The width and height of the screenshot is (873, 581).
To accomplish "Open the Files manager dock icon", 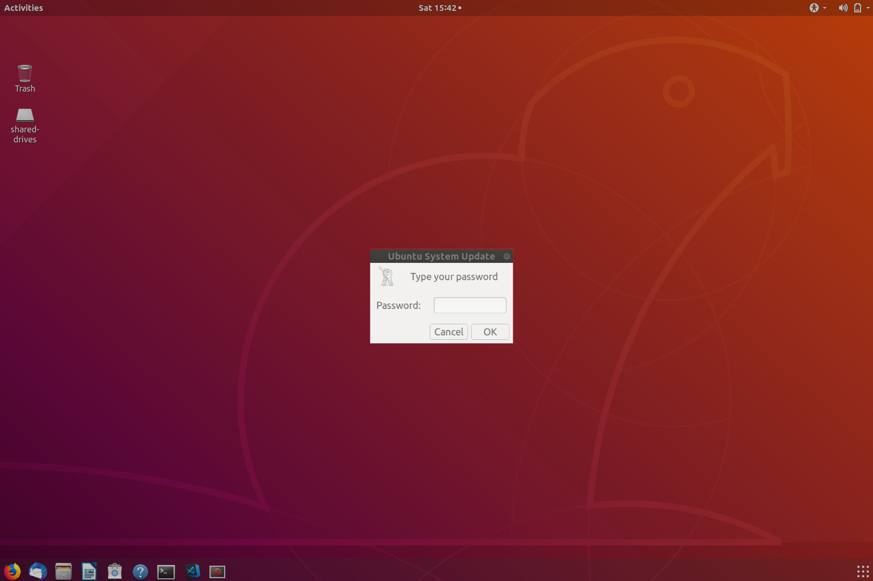I will [63, 571].
